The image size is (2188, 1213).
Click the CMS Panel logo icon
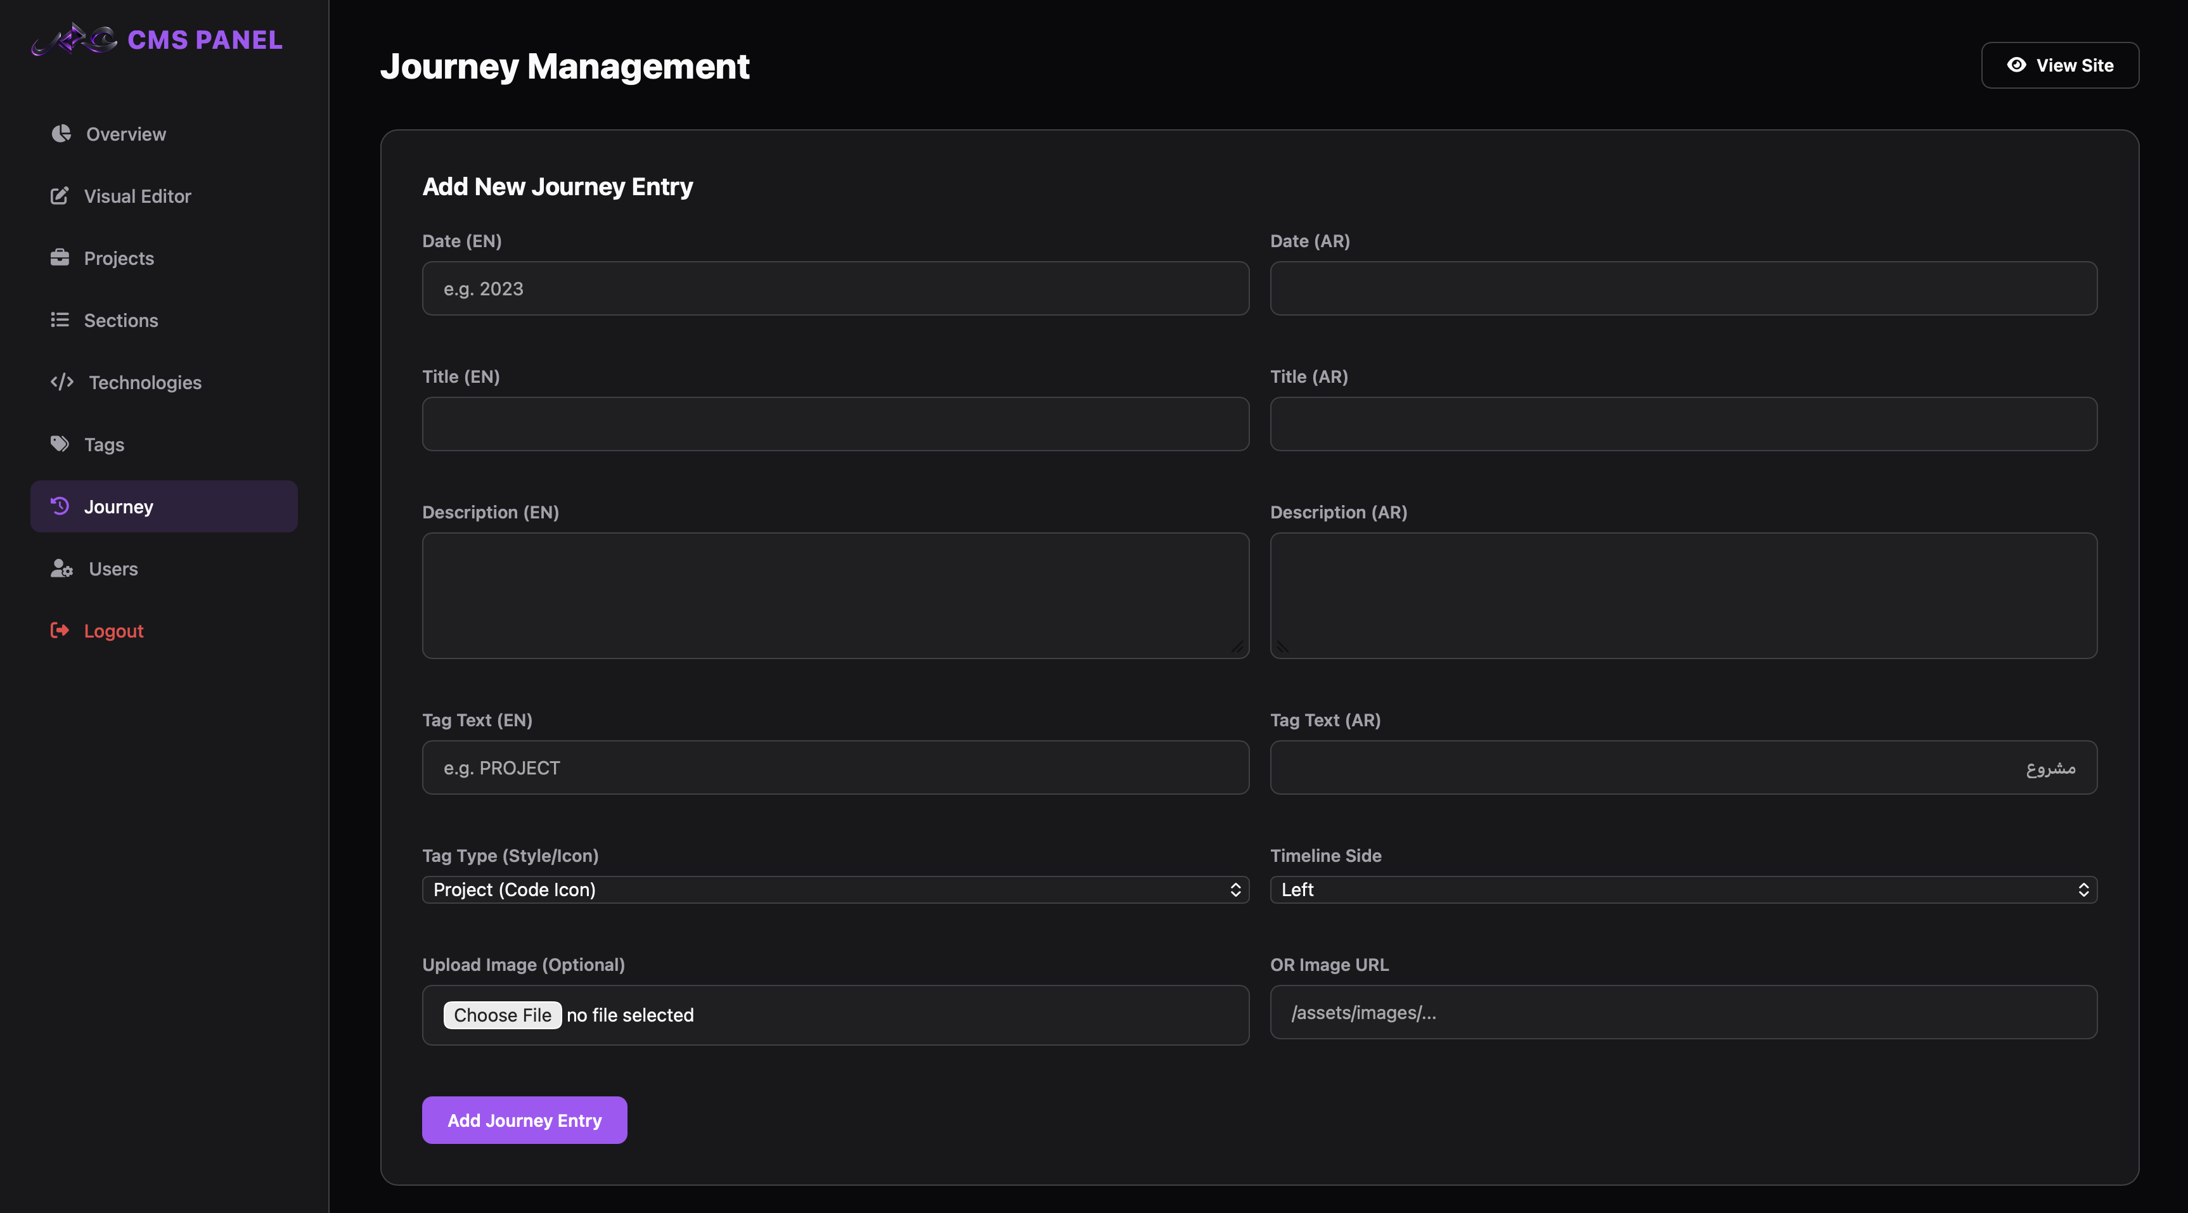pyautogui.click(x=74, y=39)
